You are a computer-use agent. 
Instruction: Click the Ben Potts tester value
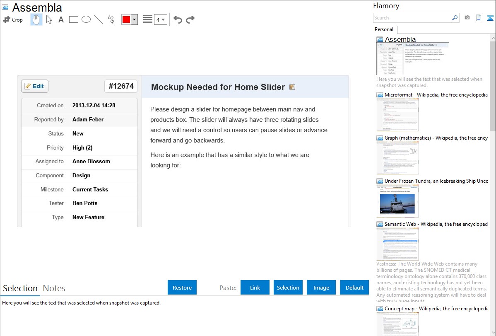coord(85,203)
